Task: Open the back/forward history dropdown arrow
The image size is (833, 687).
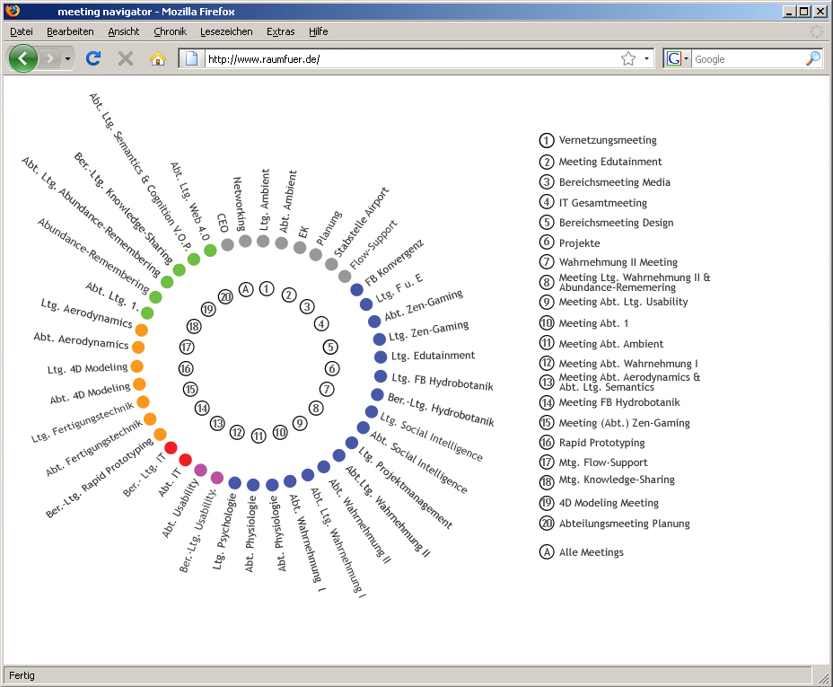Action: tap(68, 58)
